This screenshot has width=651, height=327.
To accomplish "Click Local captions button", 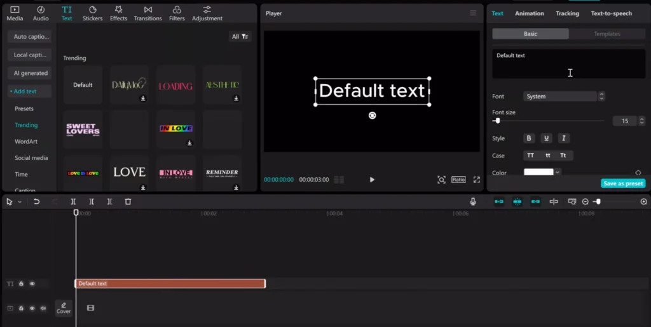I will coord(29,55).
